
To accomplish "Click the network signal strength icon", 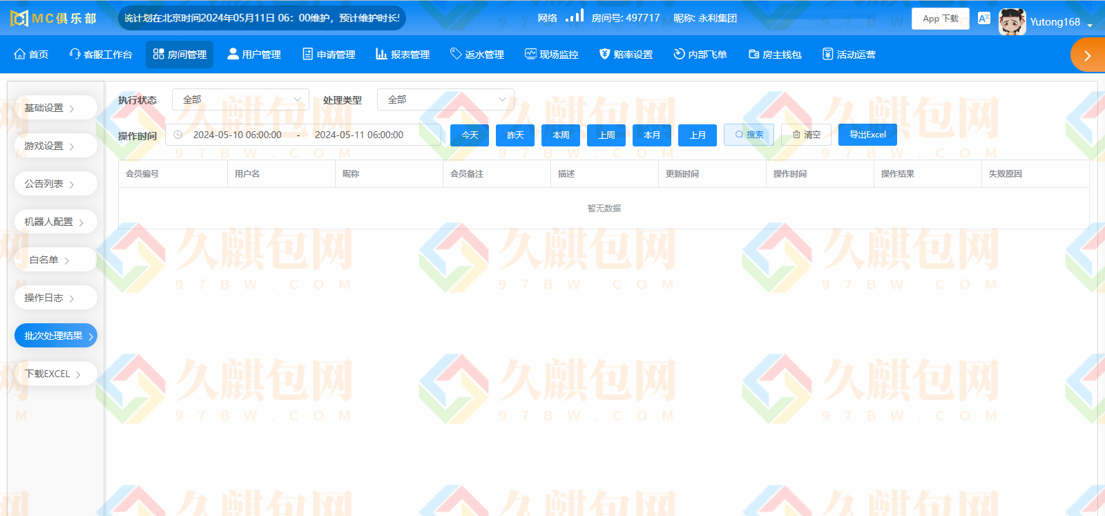I will [575, 16].
